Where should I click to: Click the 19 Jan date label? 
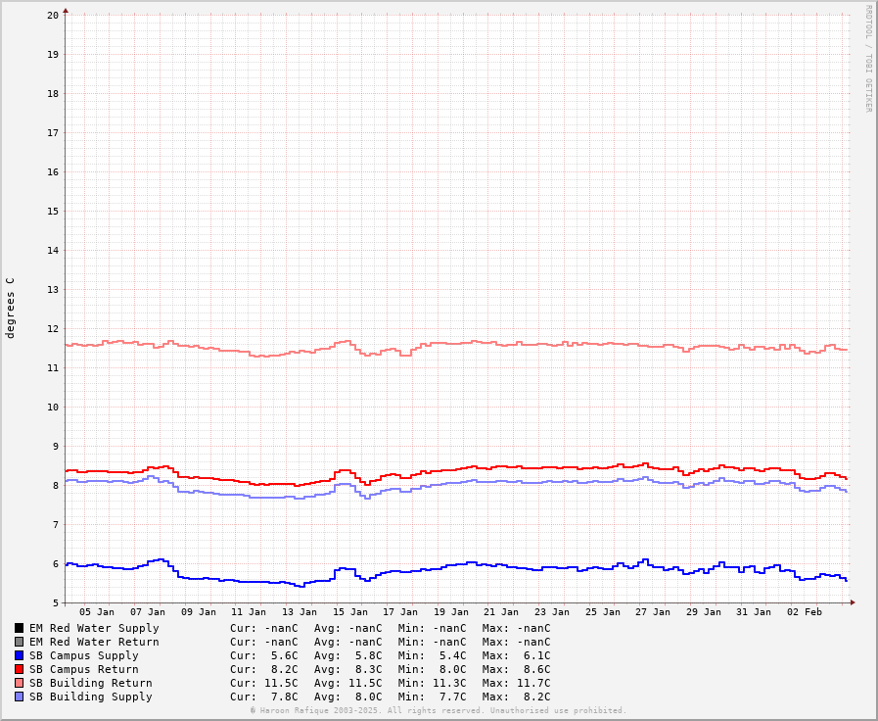[451, 612]
